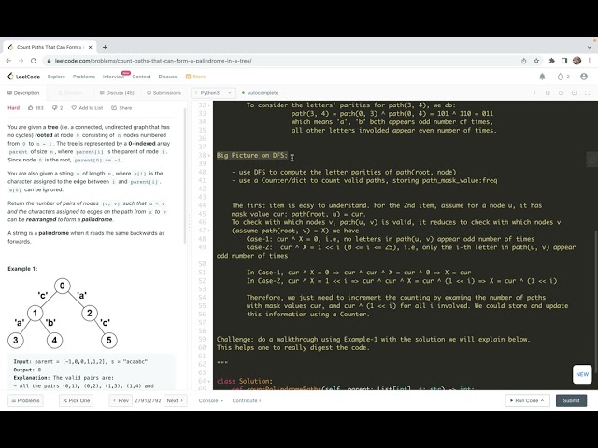
Task: Click inside the code editor on line 59
Action: [x=373, y=339]
